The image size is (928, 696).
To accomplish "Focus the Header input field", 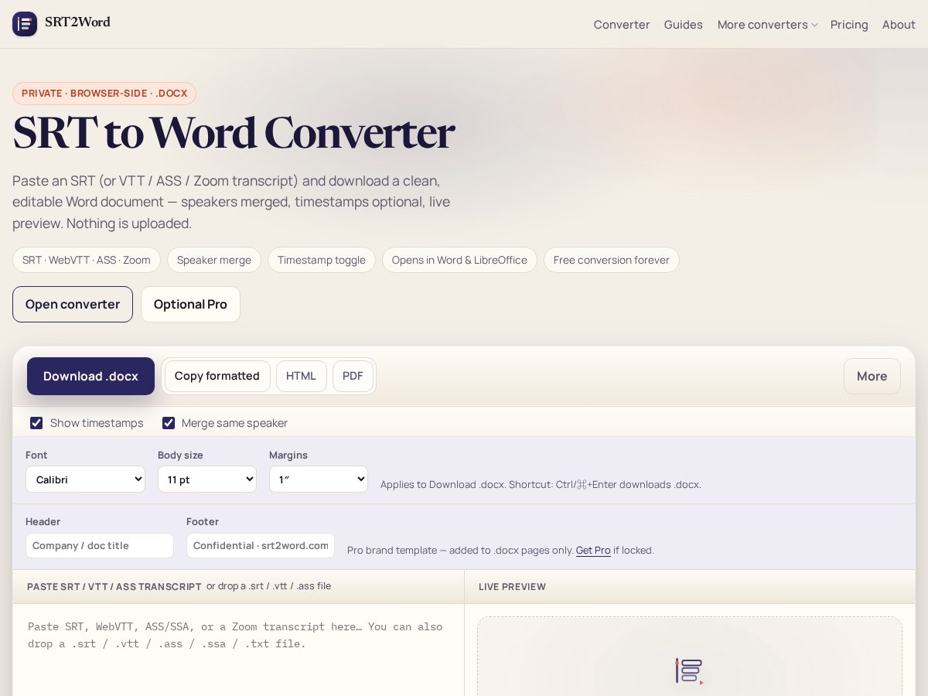I will point(100,545).
